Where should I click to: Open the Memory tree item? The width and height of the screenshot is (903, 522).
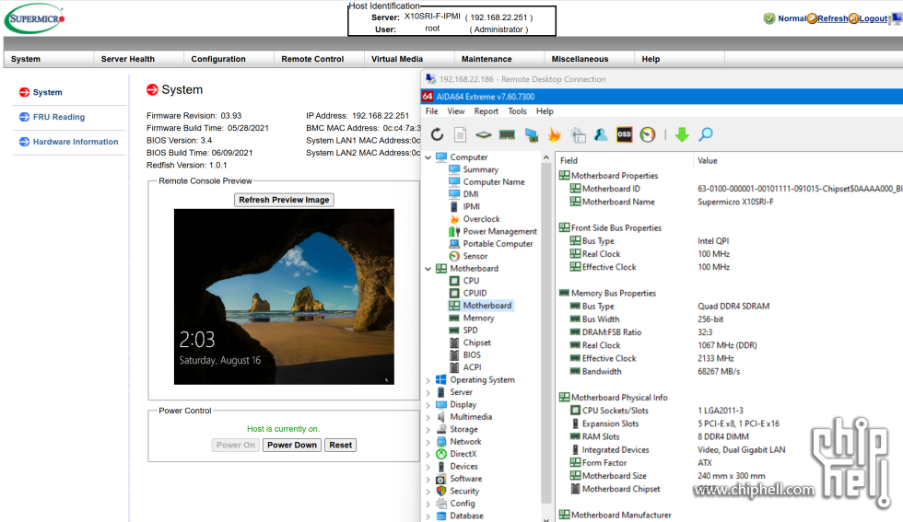click(478, 318)
